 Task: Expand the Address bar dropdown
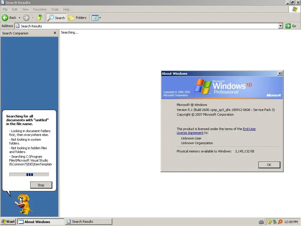point(280,26)
